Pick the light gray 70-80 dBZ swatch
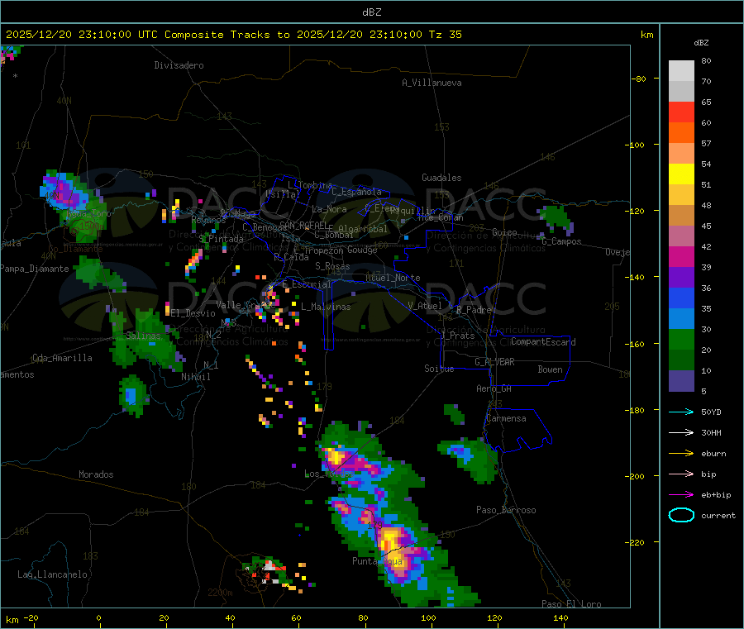744x629 pixels. tap(681, 71)
